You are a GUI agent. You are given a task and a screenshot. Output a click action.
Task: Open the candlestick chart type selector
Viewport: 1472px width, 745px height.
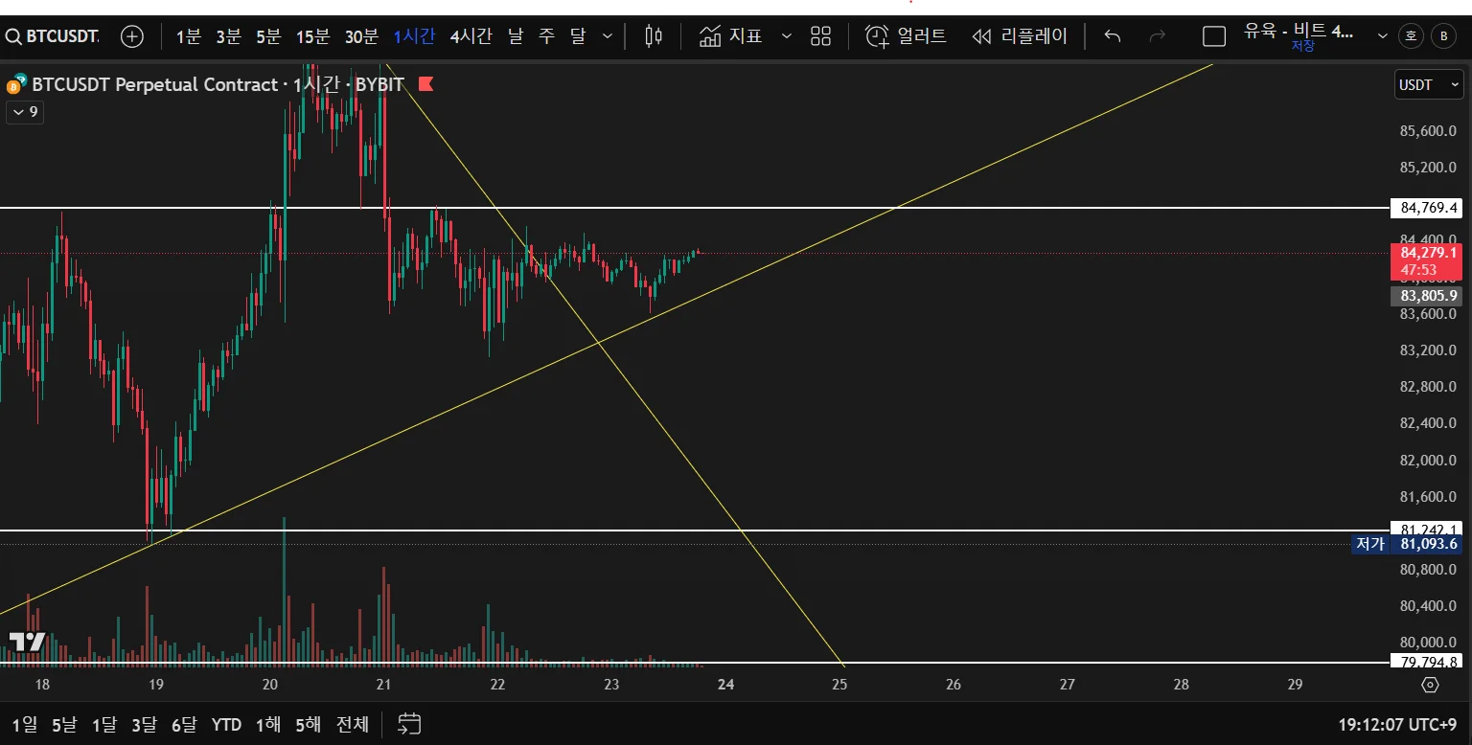point(654,36)
